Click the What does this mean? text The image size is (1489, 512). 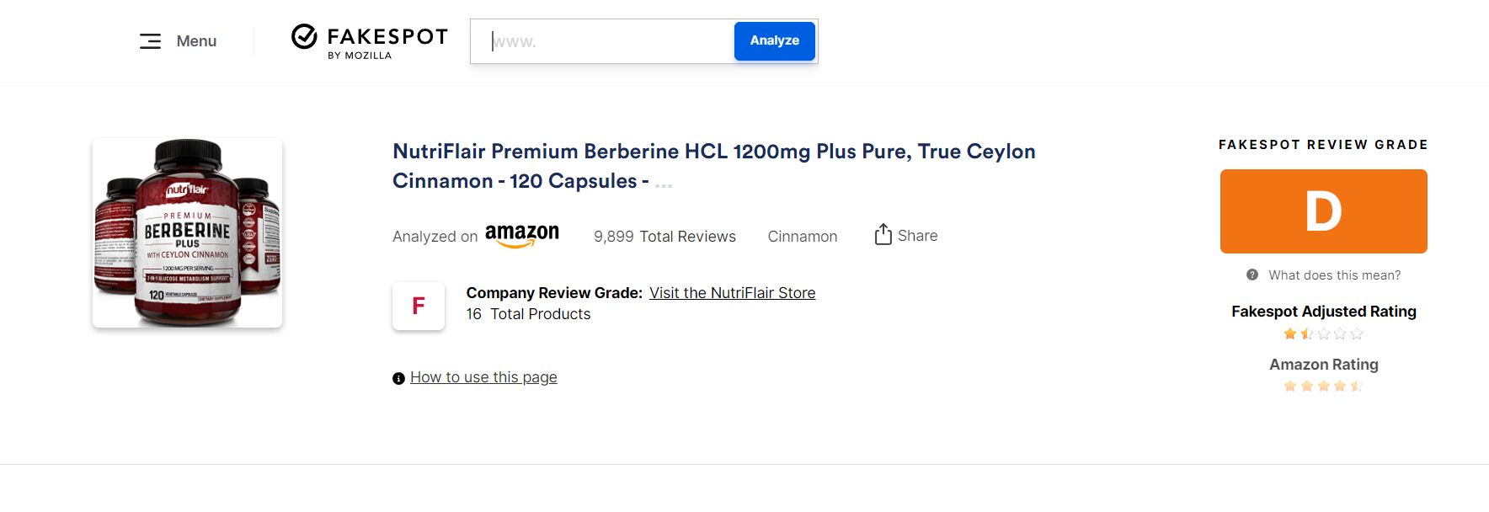tap(1334, 275)
